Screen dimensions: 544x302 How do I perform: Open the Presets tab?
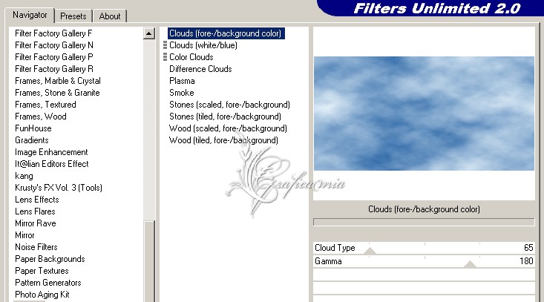[73, 16]
